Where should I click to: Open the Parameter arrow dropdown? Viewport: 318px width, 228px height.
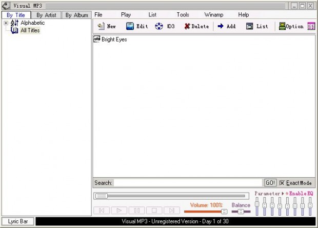point(283,194)
